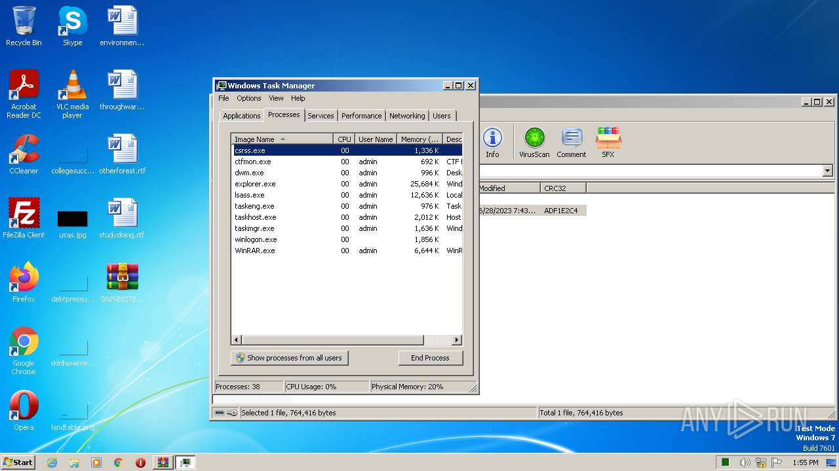
Task: Select the throughwar document on desktop
Action: tap(122, 90)
